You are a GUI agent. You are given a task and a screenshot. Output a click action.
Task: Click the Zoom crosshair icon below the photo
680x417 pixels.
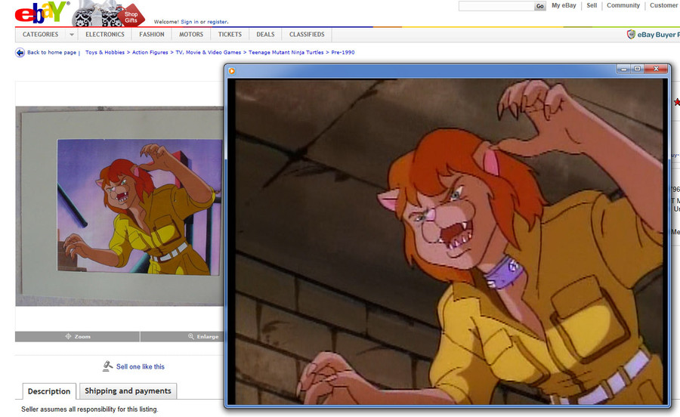(x=68, y=336)
